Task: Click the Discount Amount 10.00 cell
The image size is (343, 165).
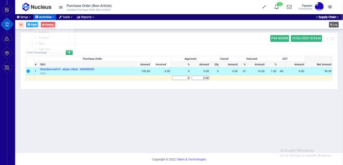Action: pyautogui.click(x=256, y=71)
